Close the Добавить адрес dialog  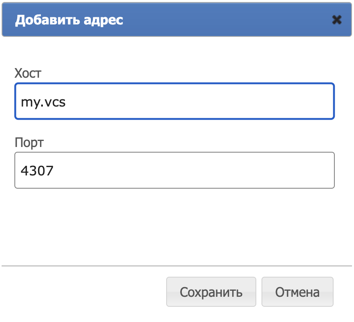click(x=337, y=20)
